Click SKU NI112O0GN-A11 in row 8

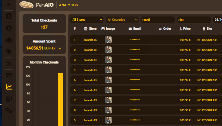coord(207,110)
